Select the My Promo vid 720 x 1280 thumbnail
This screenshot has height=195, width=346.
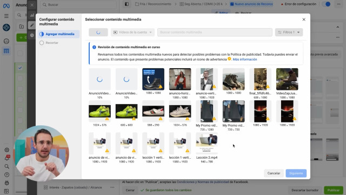(x=207, y=111)
